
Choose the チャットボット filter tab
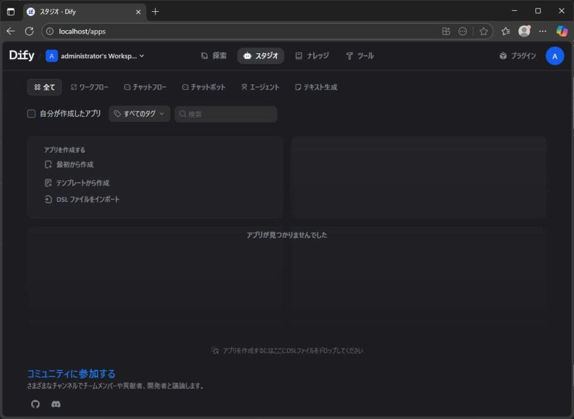point(203,87)
